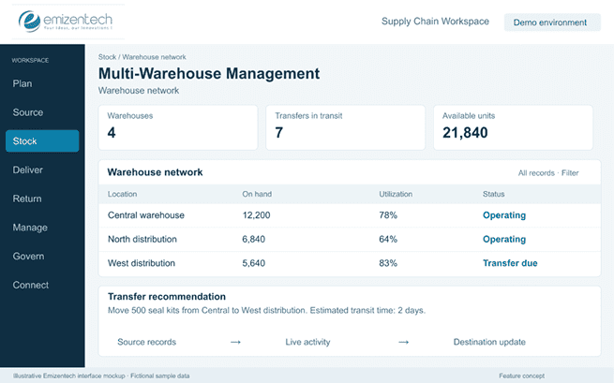
Task: Select the West distribution row name
Action: click(x=142, y=263)
